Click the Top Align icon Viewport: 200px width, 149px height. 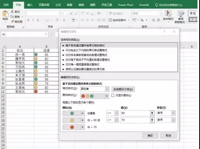coord(82,13)
